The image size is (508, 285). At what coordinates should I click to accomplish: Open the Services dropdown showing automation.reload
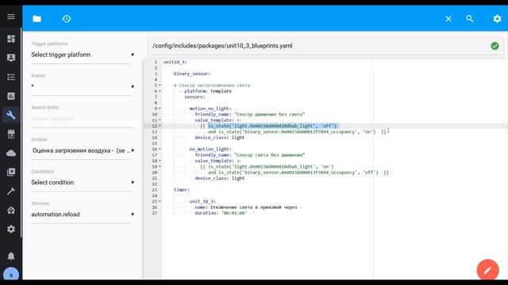(x=83, y=215)
